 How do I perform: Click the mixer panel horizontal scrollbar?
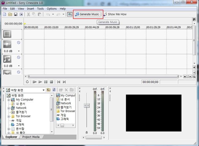pyautogui.click(x=94, y=137)
